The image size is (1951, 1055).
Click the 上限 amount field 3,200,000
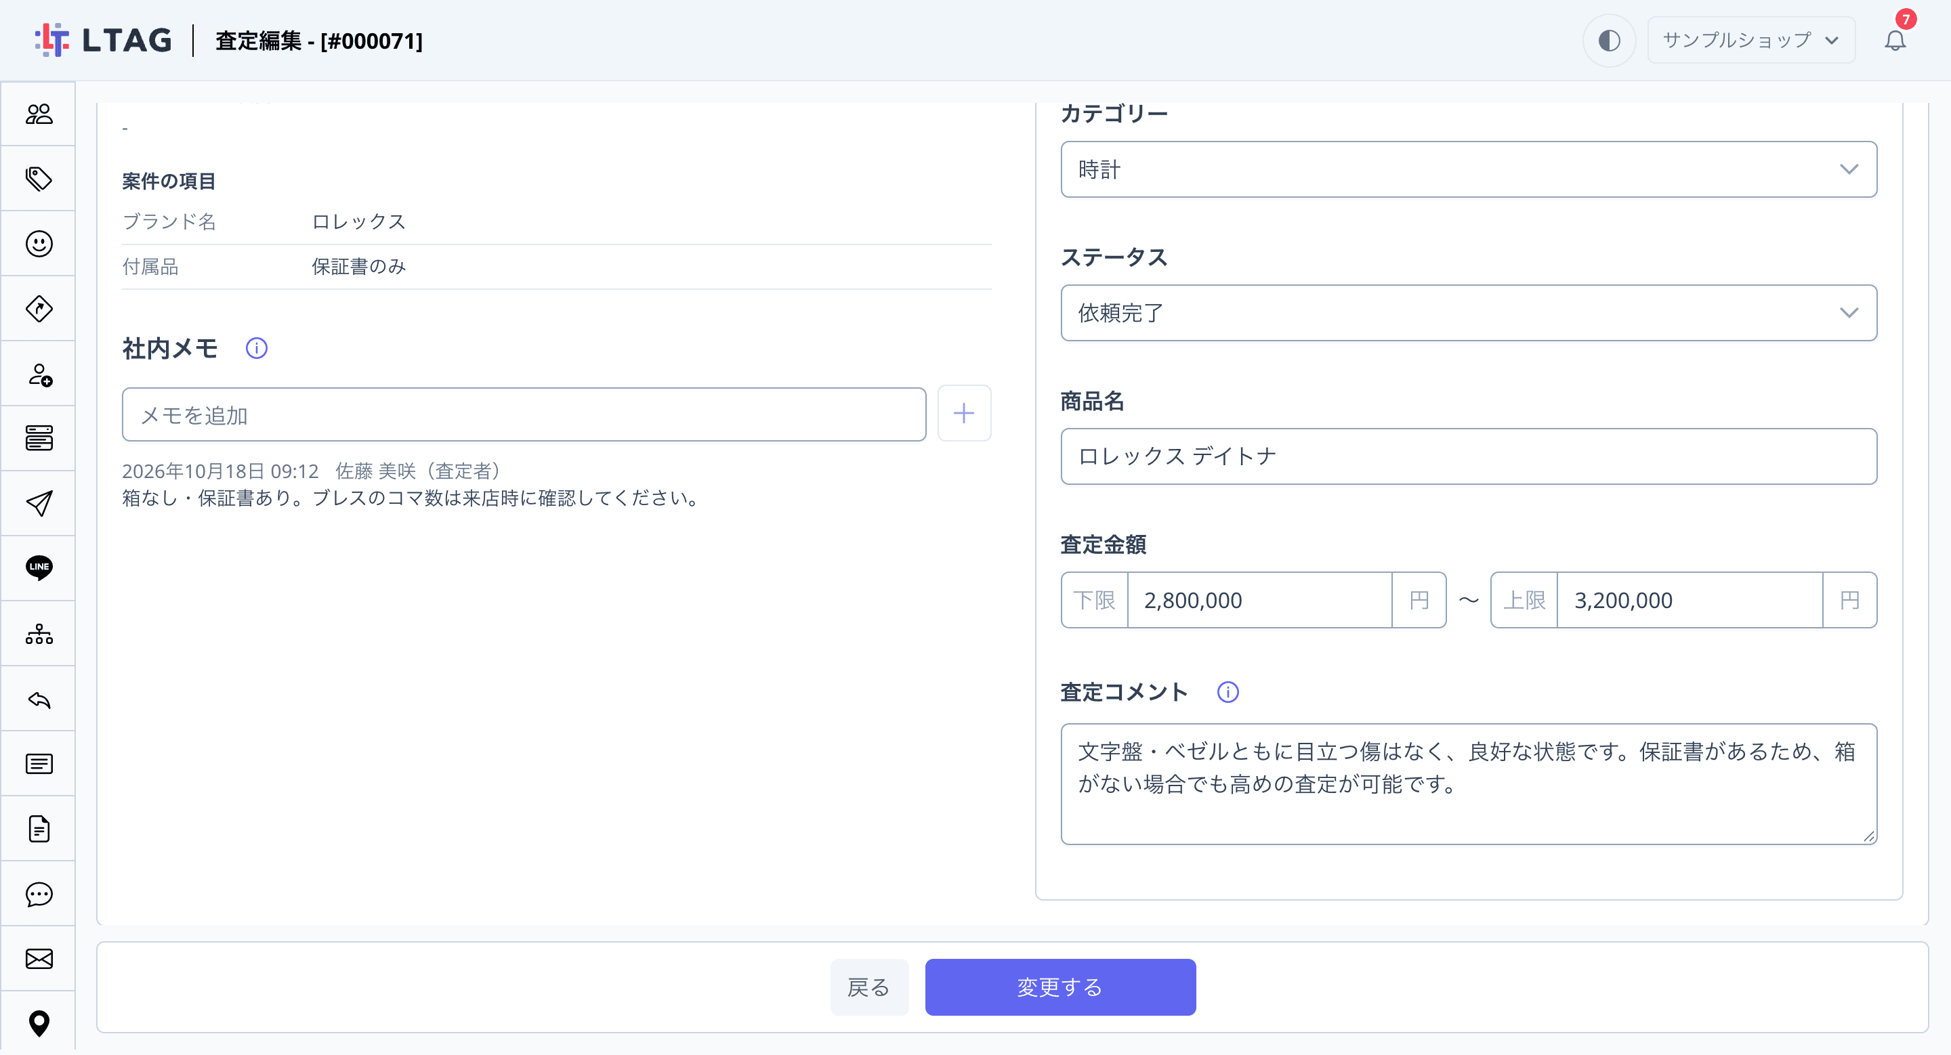tap(1689, 600)
